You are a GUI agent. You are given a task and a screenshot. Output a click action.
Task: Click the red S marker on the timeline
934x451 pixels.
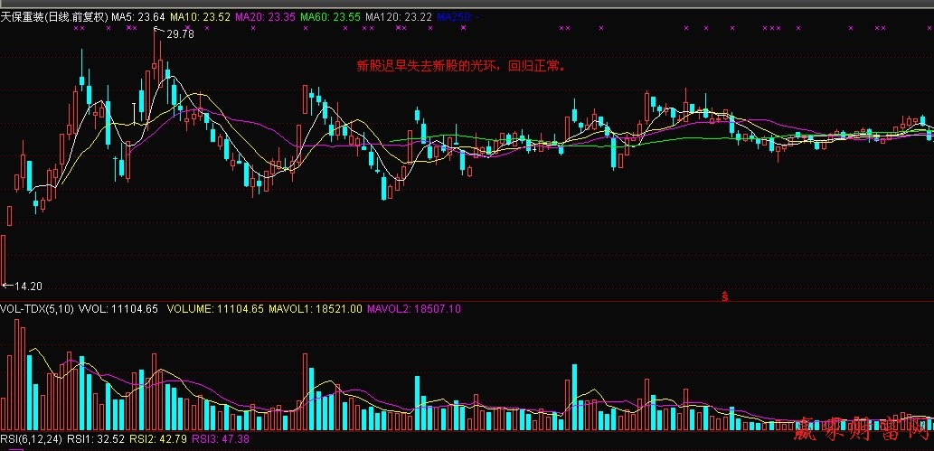[x=724, y=296]
